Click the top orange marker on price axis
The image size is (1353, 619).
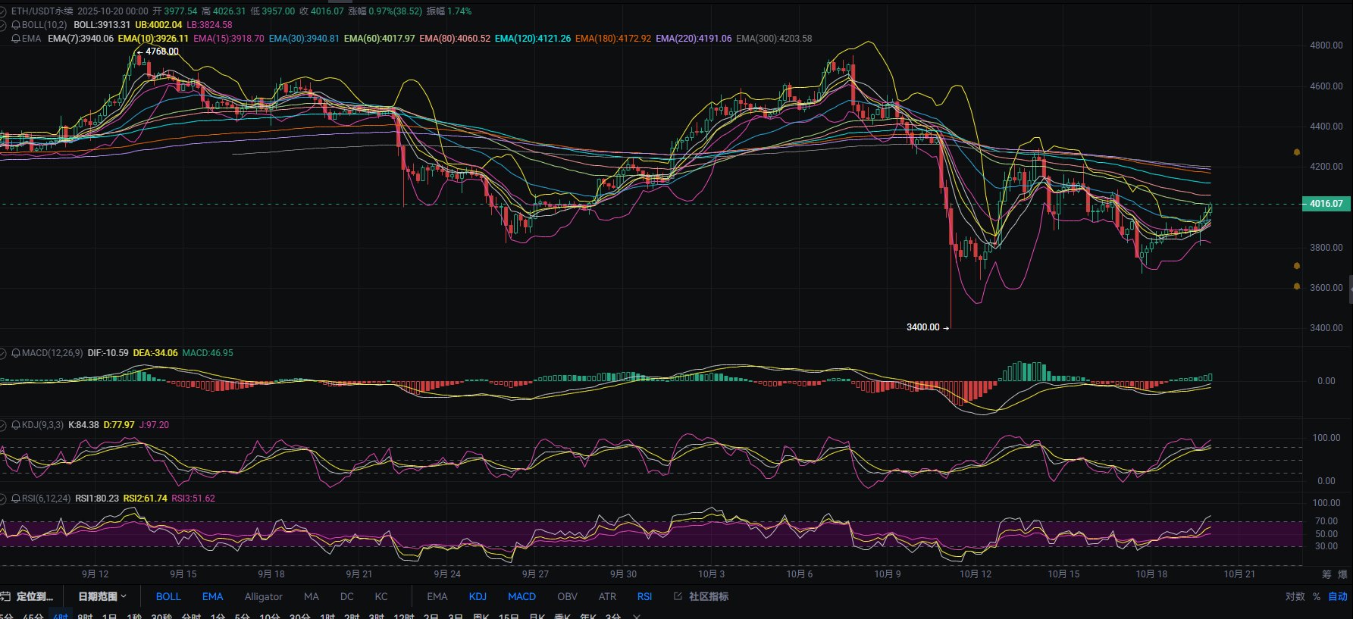[1297, 152]
